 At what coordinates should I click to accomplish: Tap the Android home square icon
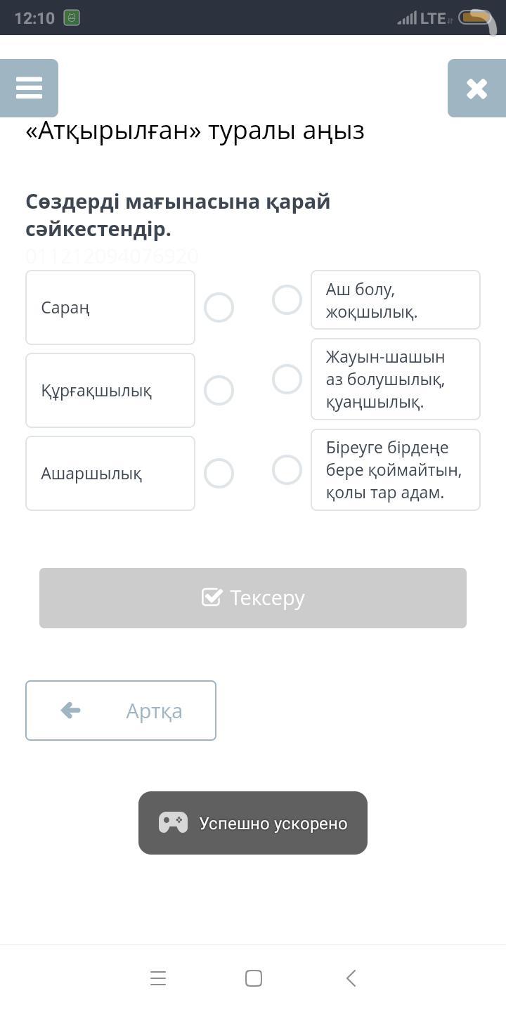(x=254, y=978)
